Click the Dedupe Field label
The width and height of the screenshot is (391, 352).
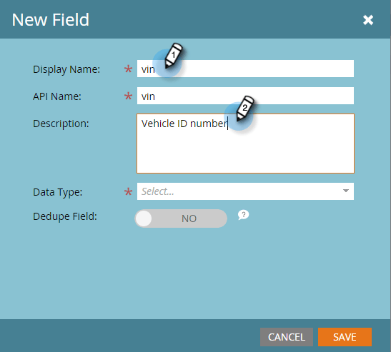coord(65,216)
